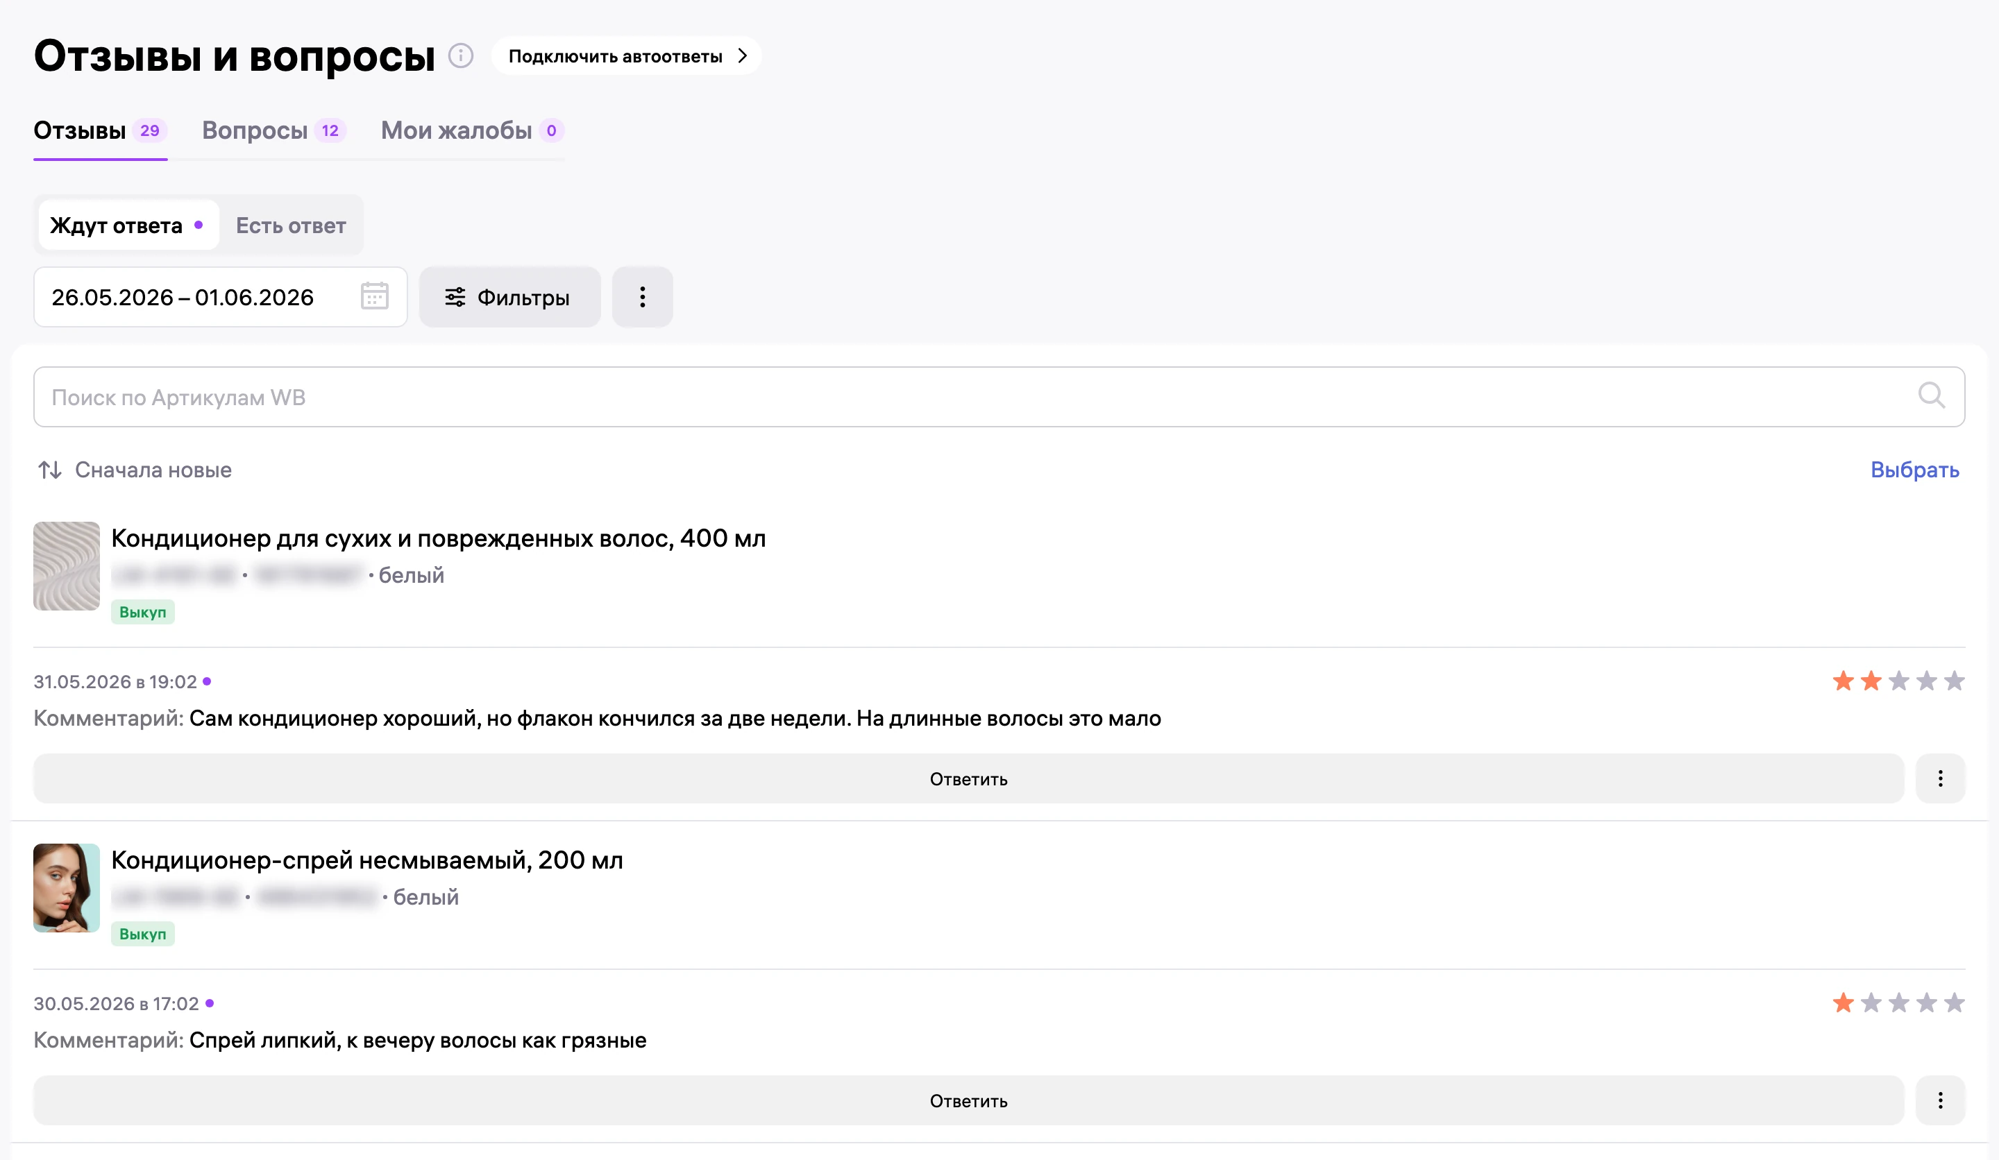Open three-dot menu for 30.05.2026 review
This screenshot has width=1999, height=1160.
tap(1940, 1100)
